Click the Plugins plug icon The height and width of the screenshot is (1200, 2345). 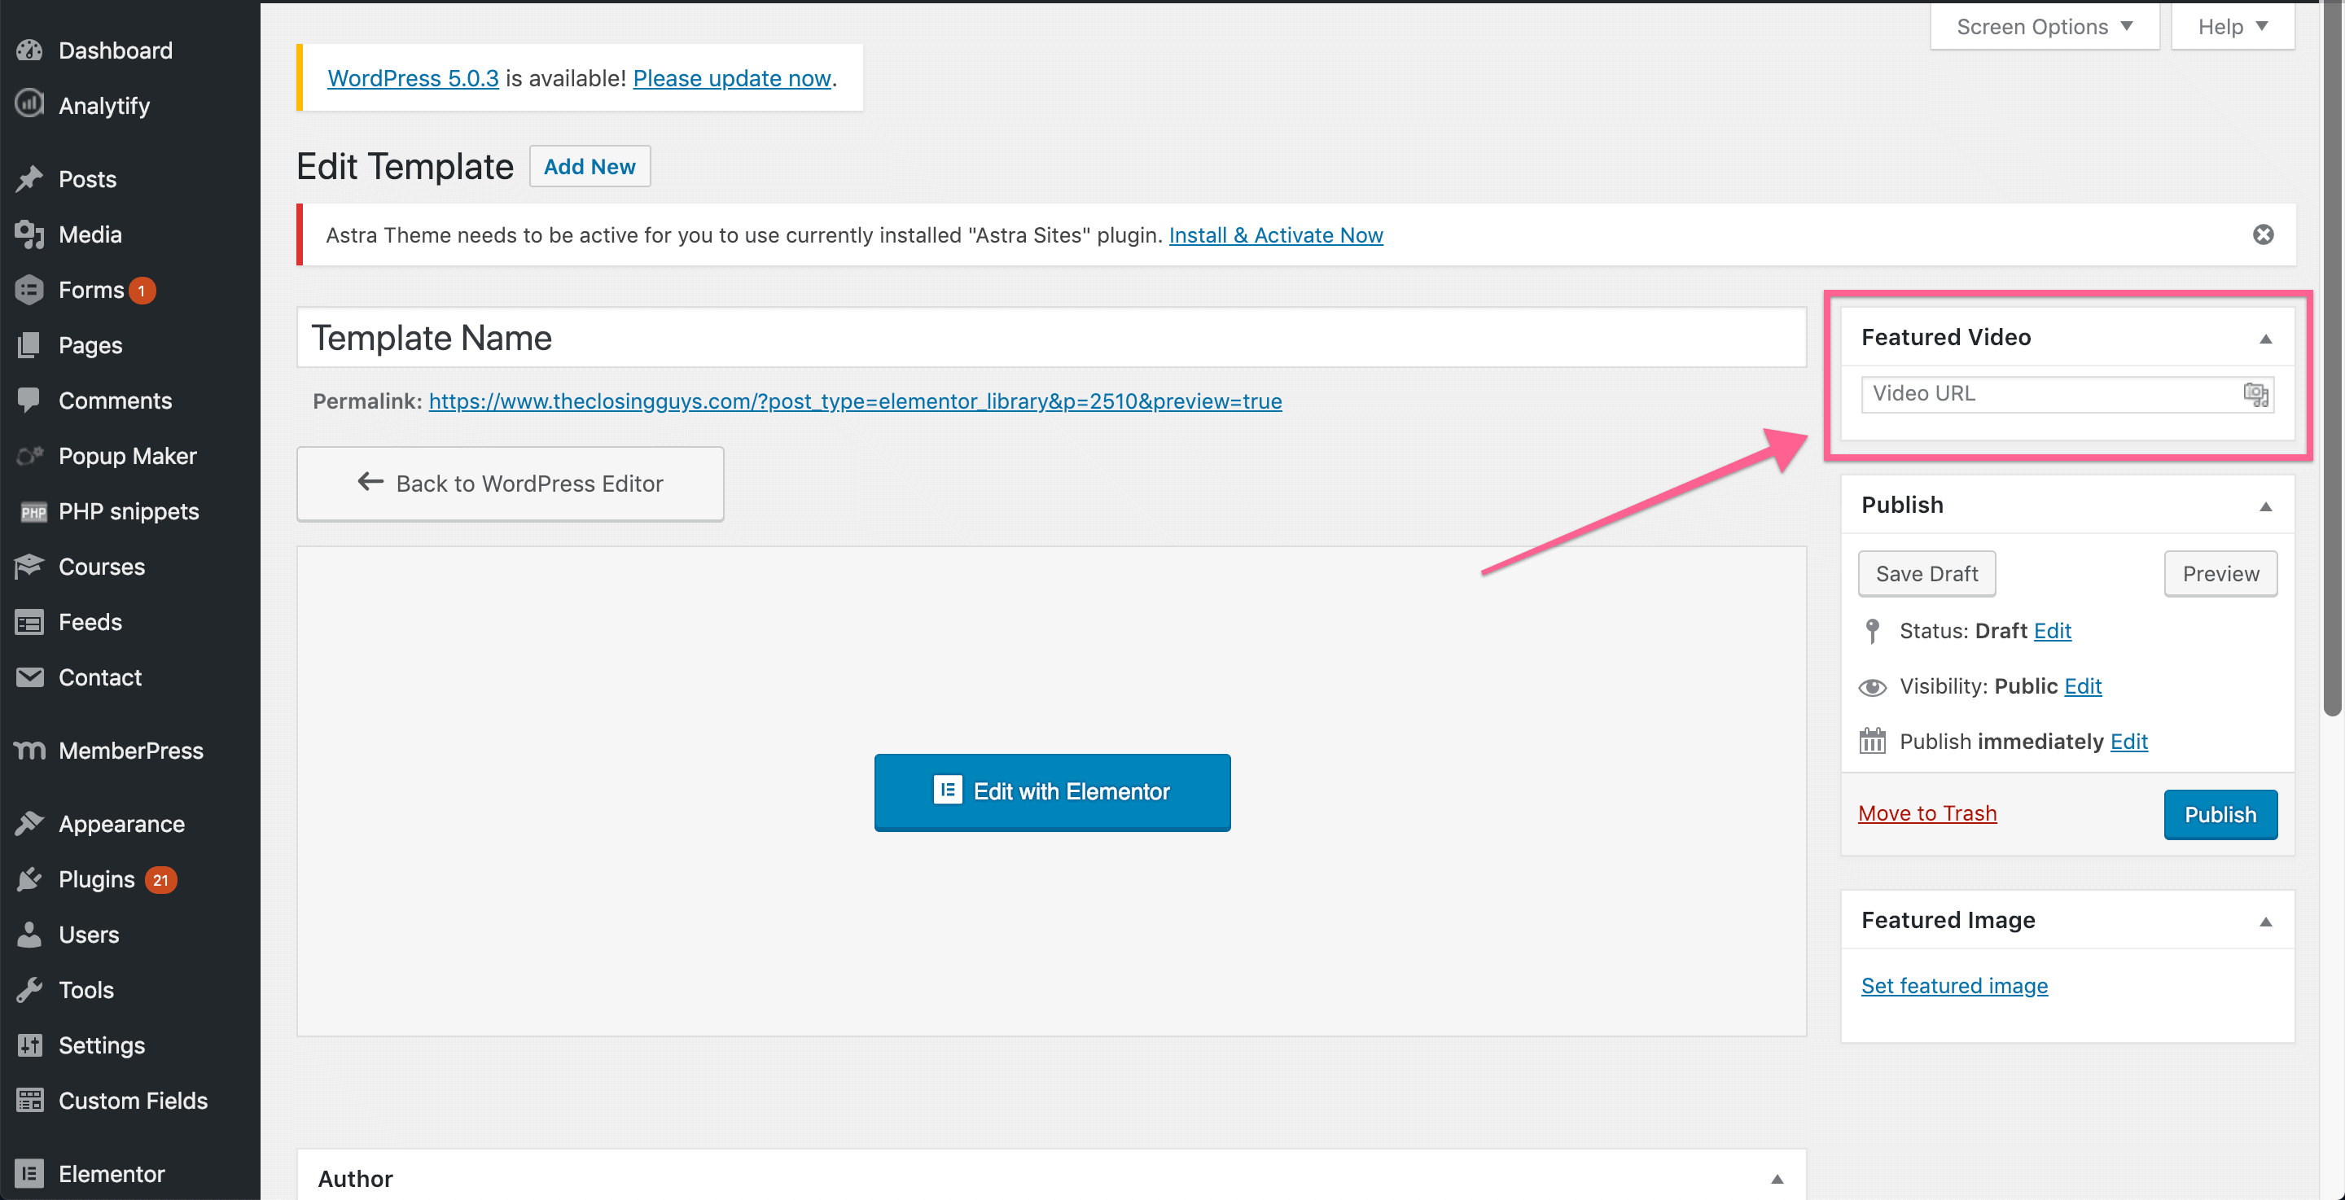pos(29,878)
